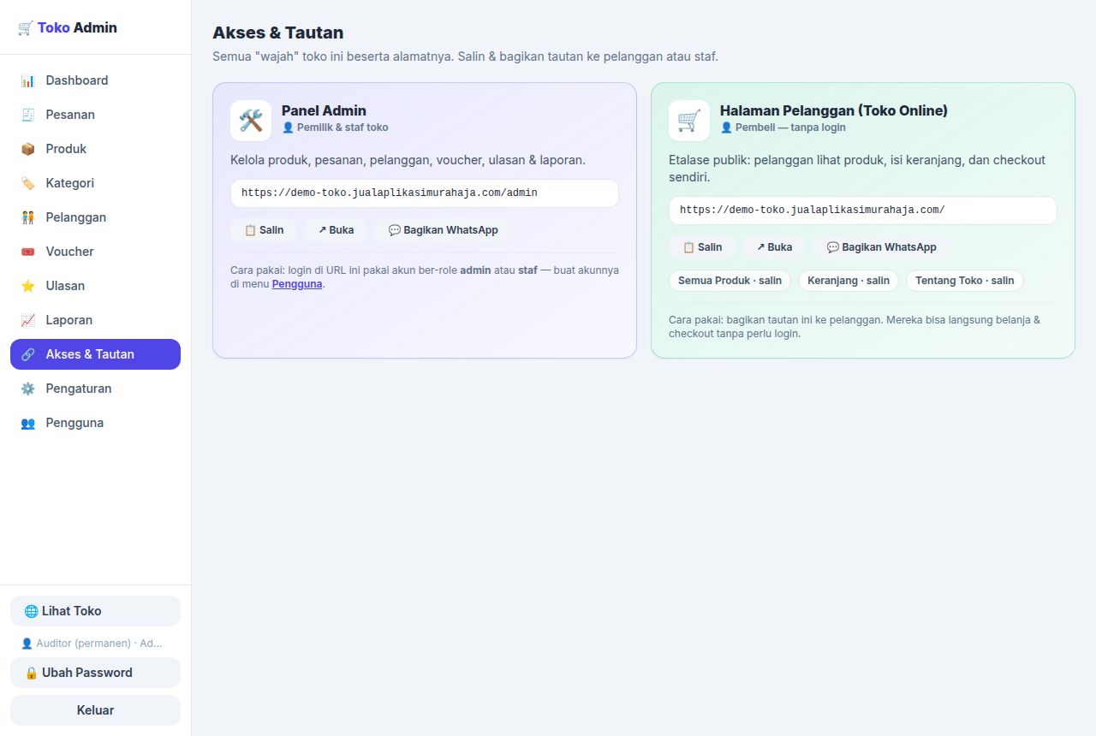The image size is (1096, 736).
Task: Click the 'Pembeli — tanpa login' subtitle
Action: 783,128
